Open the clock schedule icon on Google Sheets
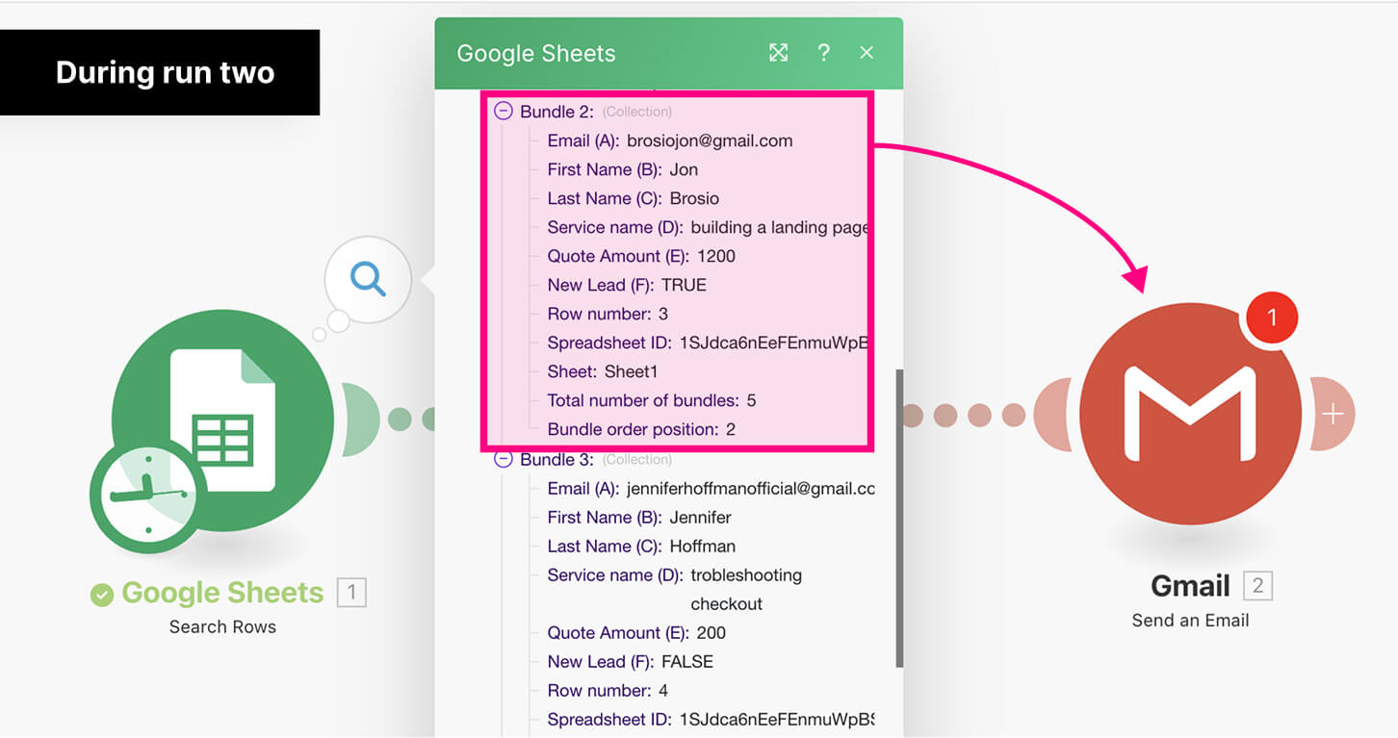Image resolution: width=1398 pixels, height=738 pixels. coord(147,496)
